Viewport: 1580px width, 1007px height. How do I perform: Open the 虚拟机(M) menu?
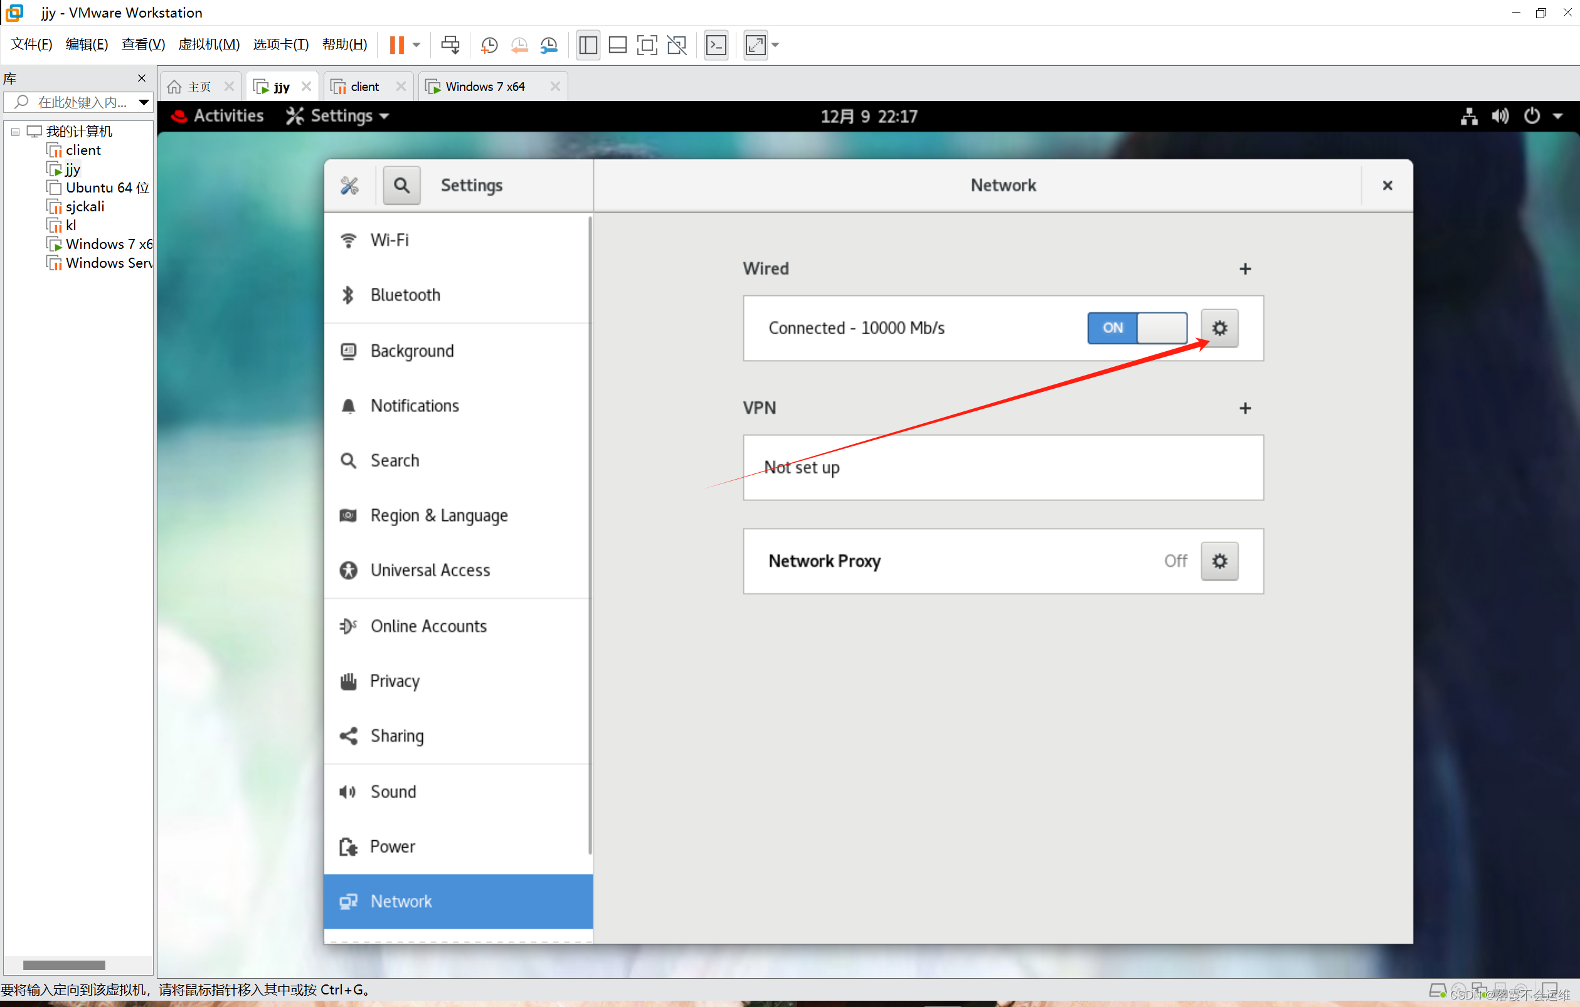(209, 45)
